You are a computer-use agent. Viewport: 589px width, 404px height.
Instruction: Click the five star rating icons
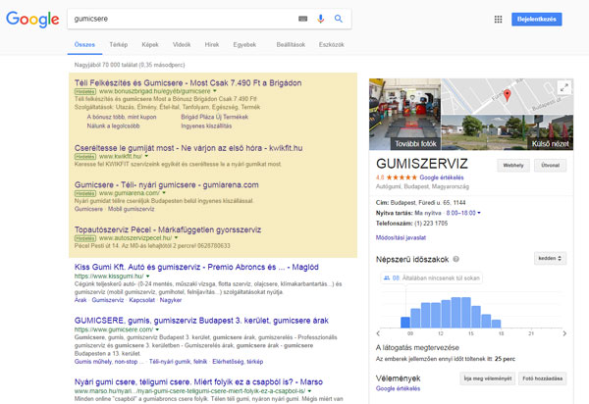(x=402, y=177)
